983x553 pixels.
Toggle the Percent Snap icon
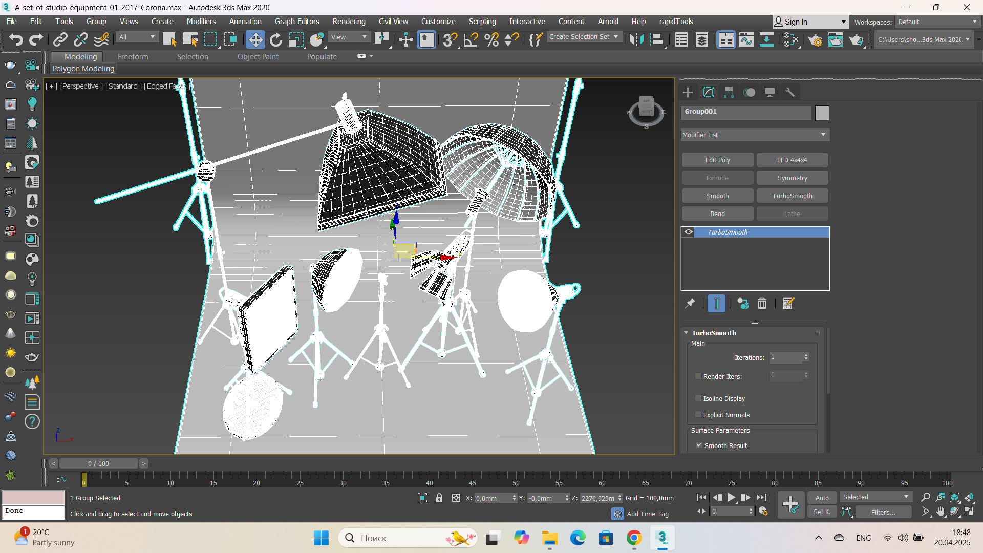pyautogui.click(x=491, y=39)
